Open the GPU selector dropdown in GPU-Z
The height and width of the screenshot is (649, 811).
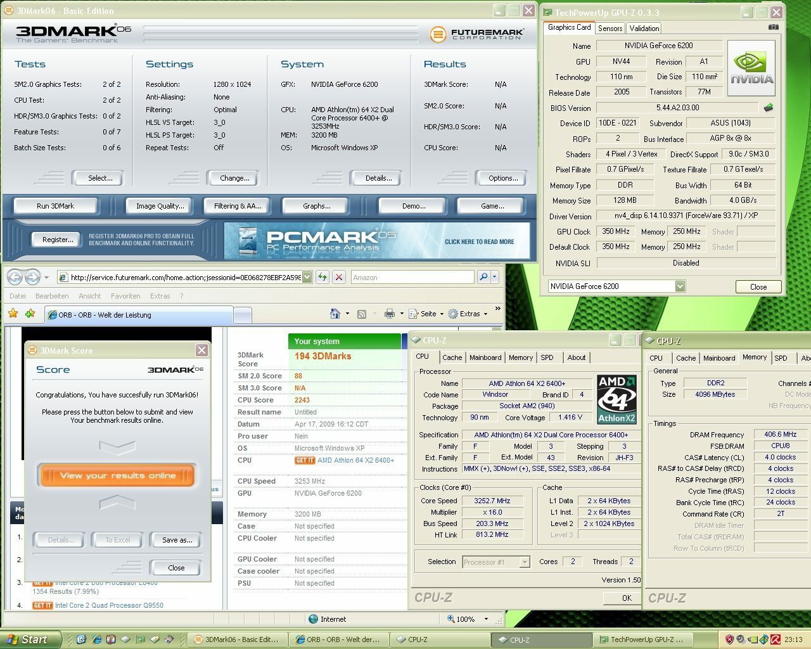tap(680, 286)
